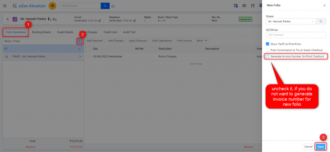
Task: Open the calendar with clock badge icon
Action: tap(236, 6)
